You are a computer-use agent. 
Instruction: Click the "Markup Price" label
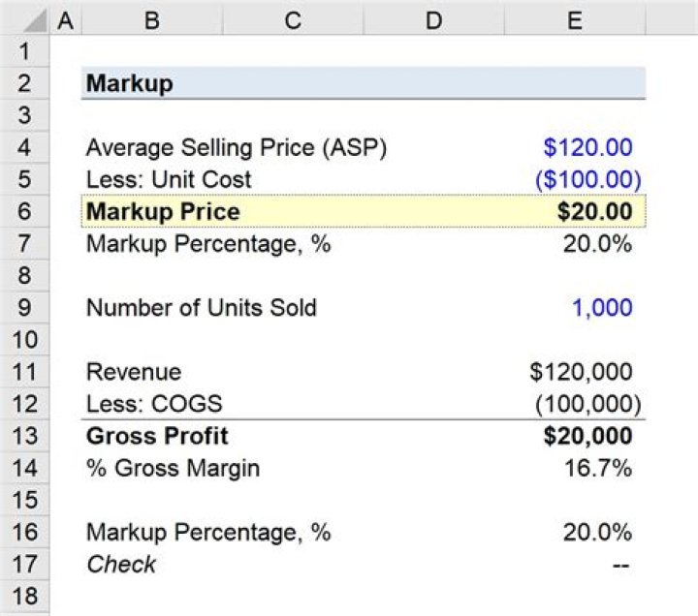[x=163, y=212]
